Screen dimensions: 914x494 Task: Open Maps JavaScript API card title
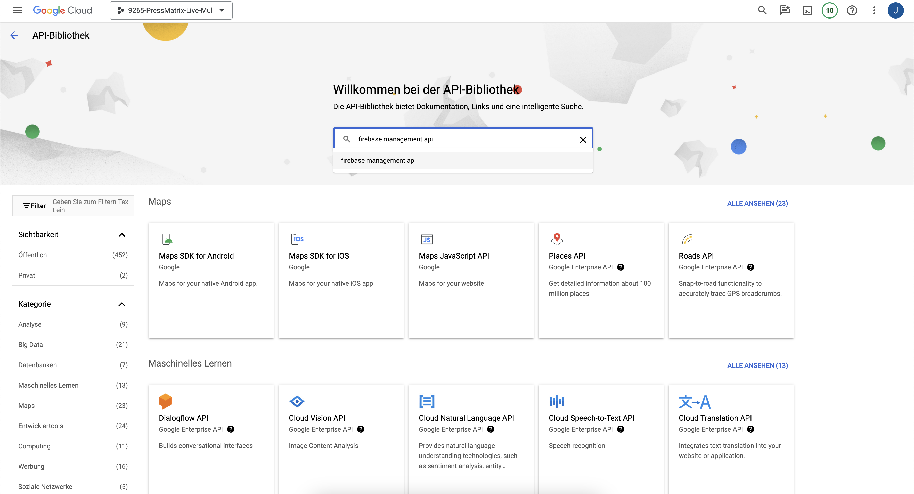point(454,256)
